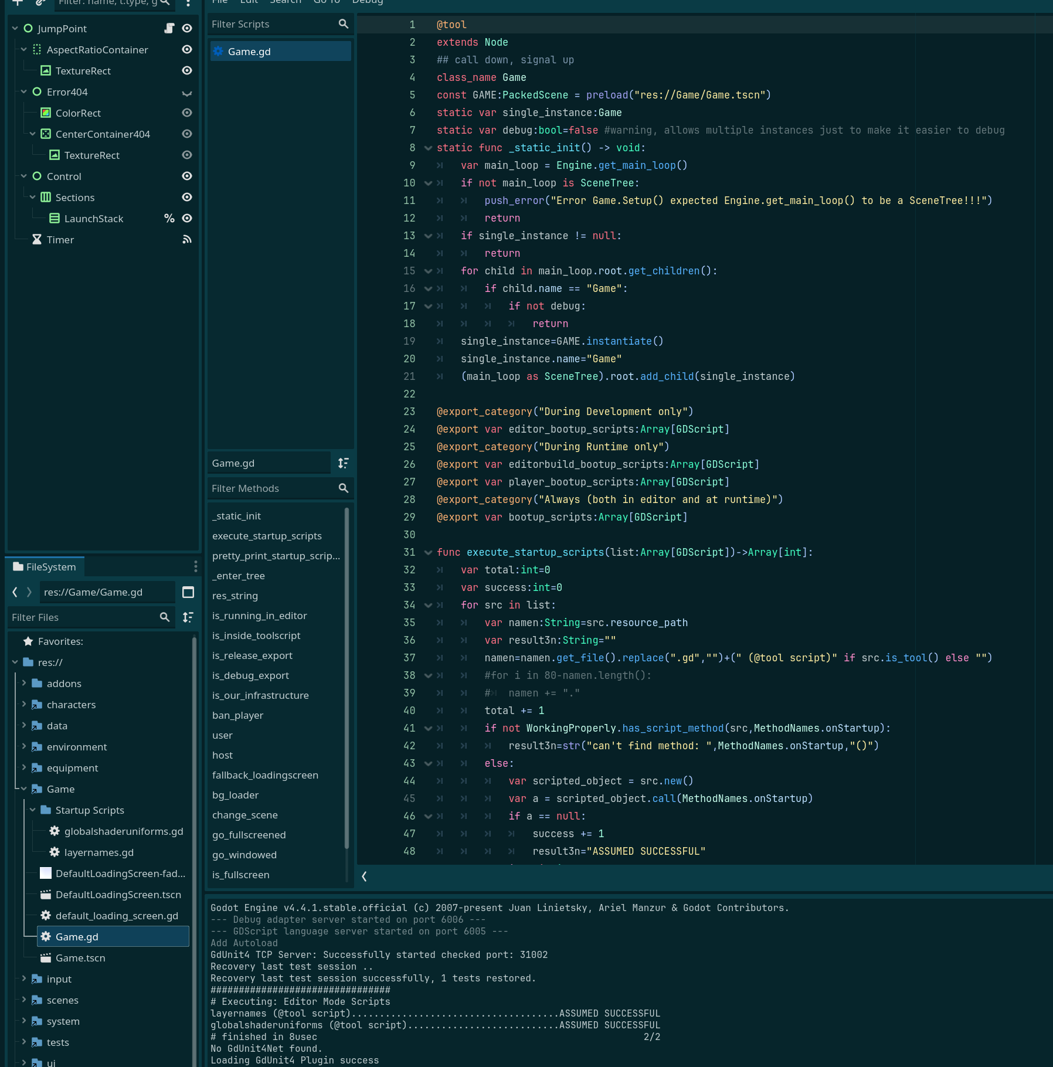Go forward in FileSystem history
The image size is (1053, 1067).
29,592
